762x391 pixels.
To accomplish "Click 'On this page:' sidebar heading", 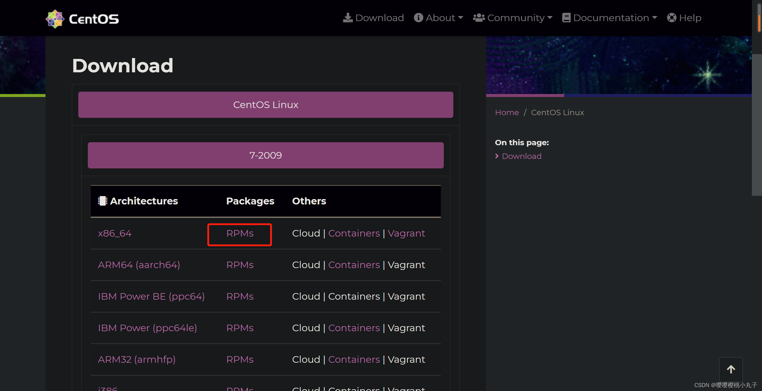I will point(522,143).
